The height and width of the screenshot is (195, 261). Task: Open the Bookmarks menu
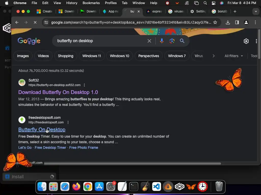coord(91,3)
